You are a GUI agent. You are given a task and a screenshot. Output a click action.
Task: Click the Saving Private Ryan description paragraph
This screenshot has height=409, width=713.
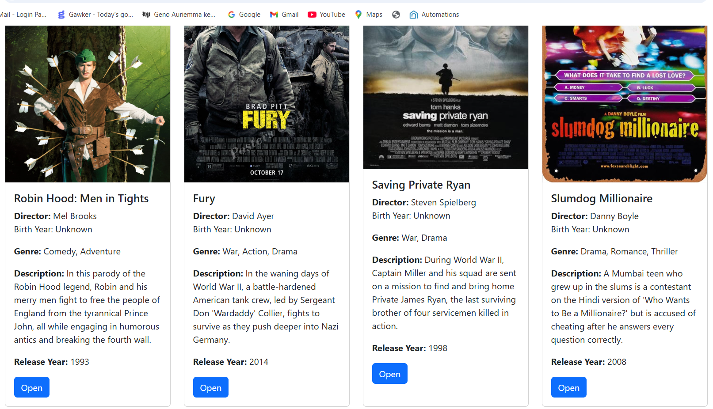[445, 293]
